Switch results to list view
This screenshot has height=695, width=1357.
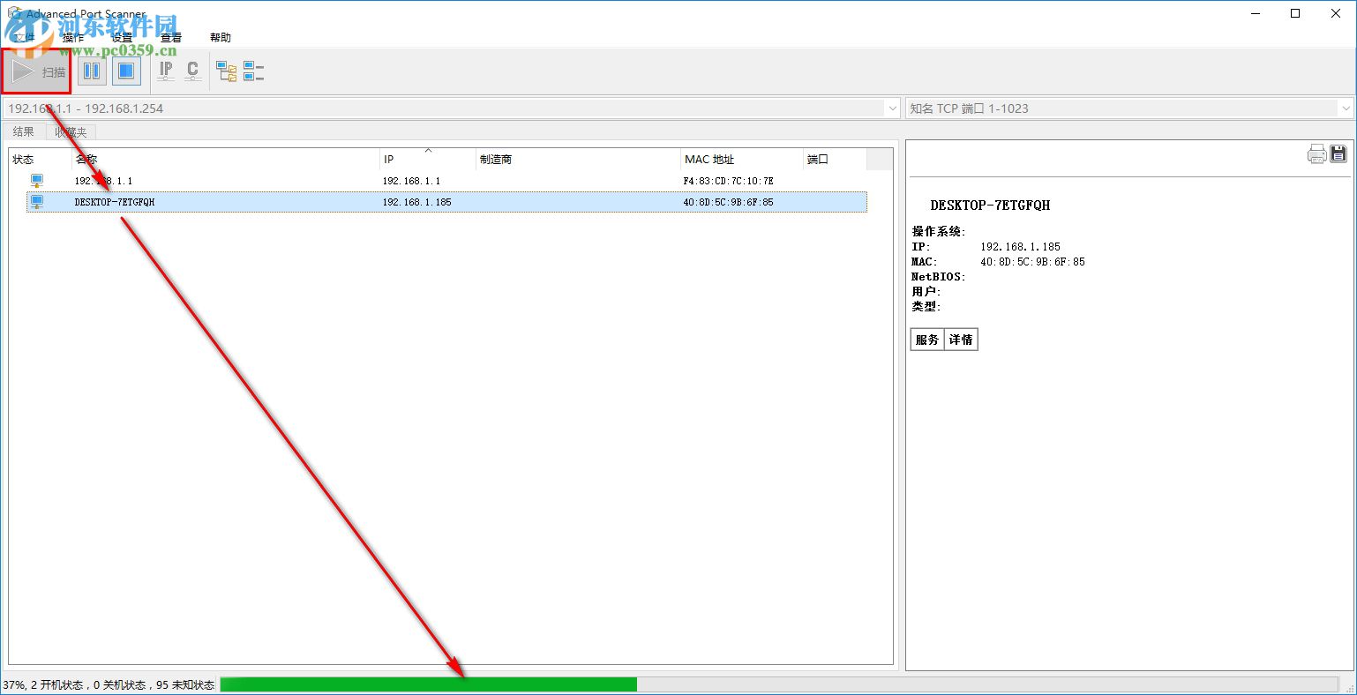point(253,71)
